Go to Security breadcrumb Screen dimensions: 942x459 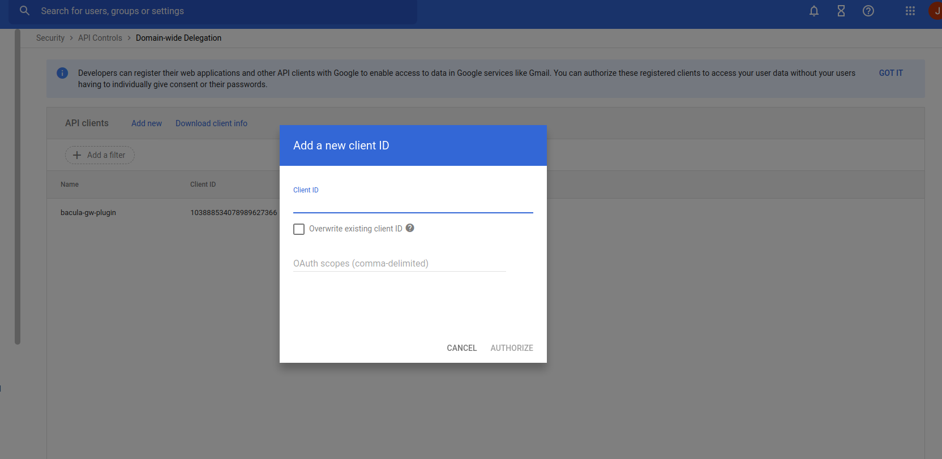click(x=50, y=38)
